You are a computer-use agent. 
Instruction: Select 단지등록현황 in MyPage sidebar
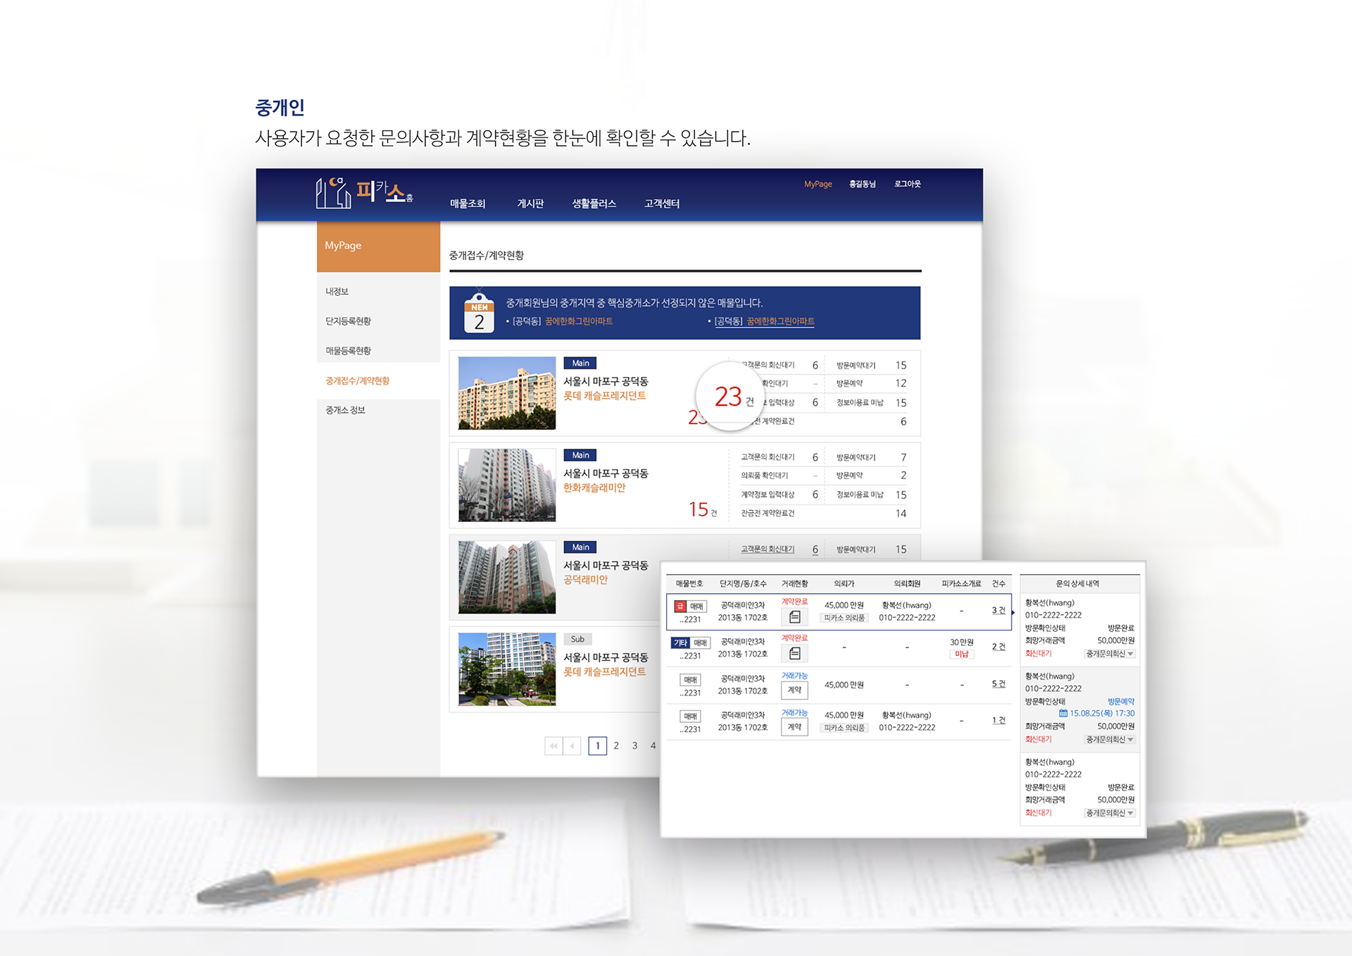[x=348, y=321]
